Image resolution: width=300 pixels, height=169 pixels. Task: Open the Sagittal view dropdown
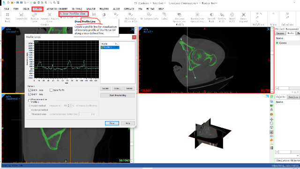[x=13, y=99]
